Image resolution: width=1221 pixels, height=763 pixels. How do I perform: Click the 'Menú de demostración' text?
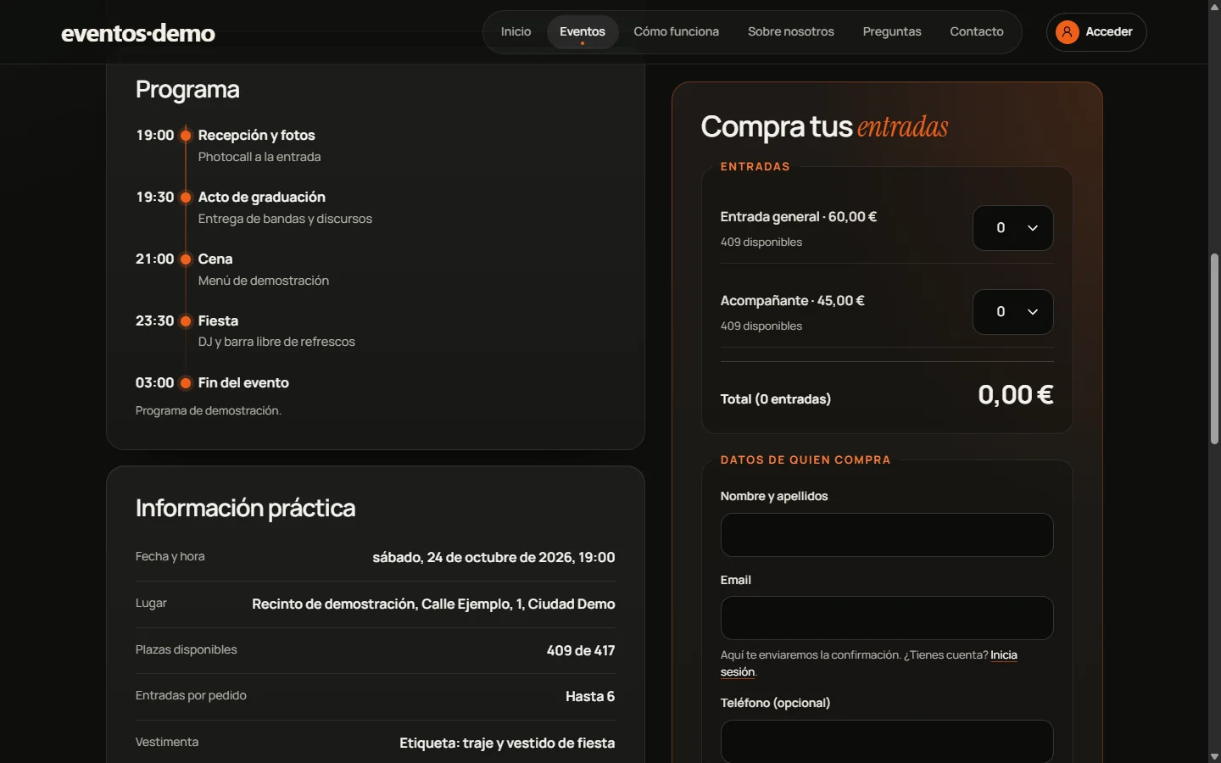[x=264, y=281]
